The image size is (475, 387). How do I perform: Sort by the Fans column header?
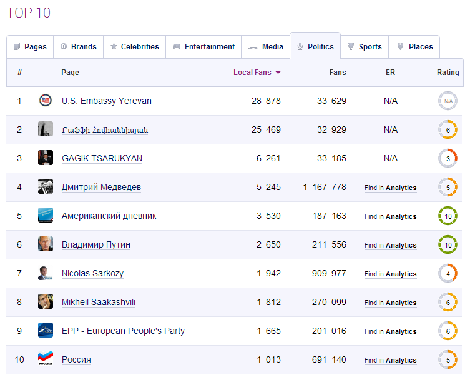[x=338, y=73]
